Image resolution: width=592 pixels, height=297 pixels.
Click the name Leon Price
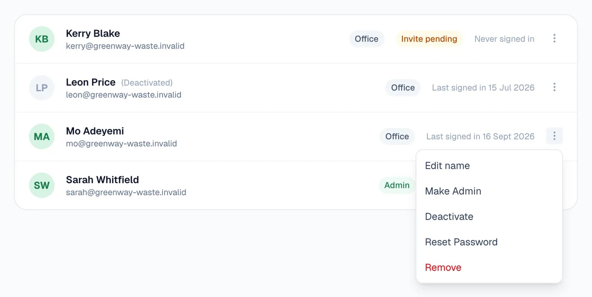tap(91, 82)
